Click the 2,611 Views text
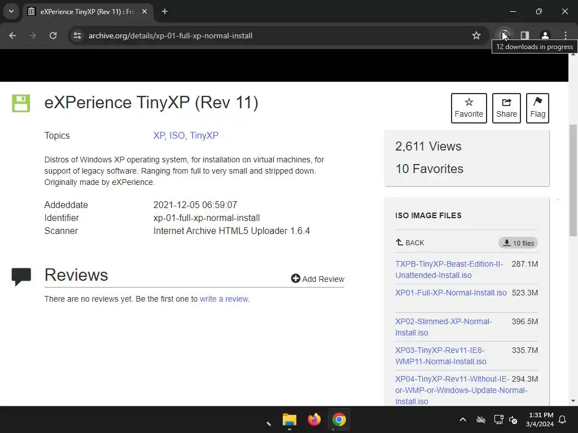578x433 pixels. pos(428,146)
